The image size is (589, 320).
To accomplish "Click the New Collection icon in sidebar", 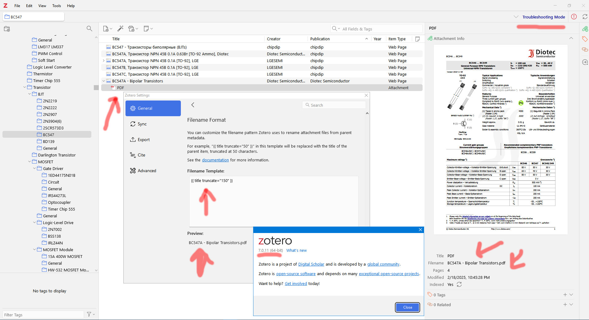I will pos(7,29).
